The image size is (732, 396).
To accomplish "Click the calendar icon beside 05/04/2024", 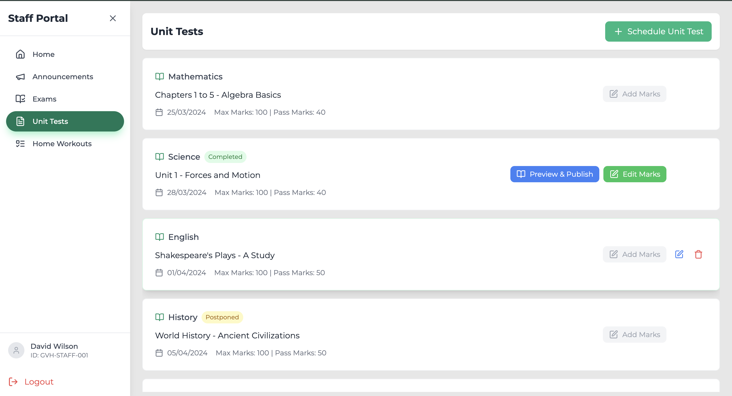I will 159,353.
